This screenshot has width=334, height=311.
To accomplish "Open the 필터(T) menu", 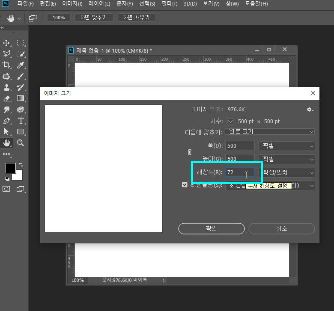I will click(x=170, y=4).
